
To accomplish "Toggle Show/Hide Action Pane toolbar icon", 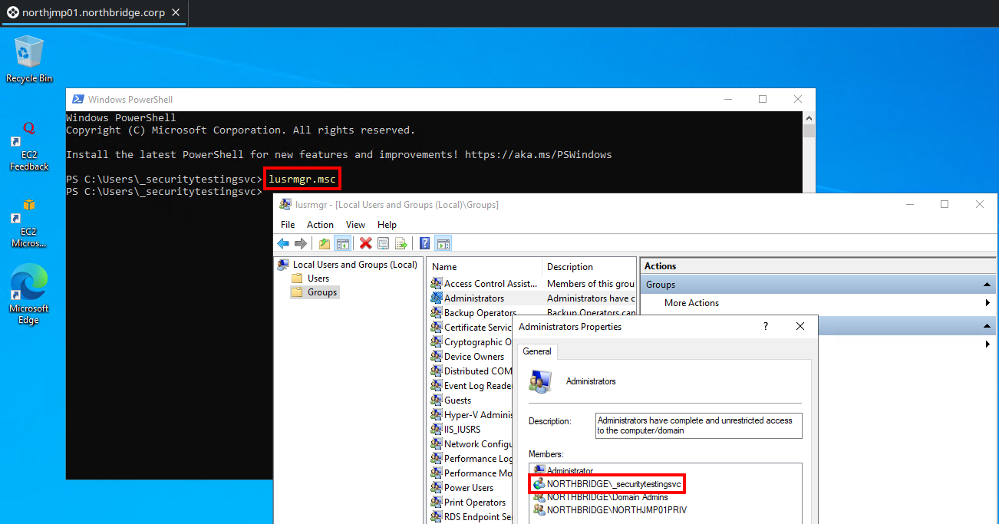I will [443, 243].
